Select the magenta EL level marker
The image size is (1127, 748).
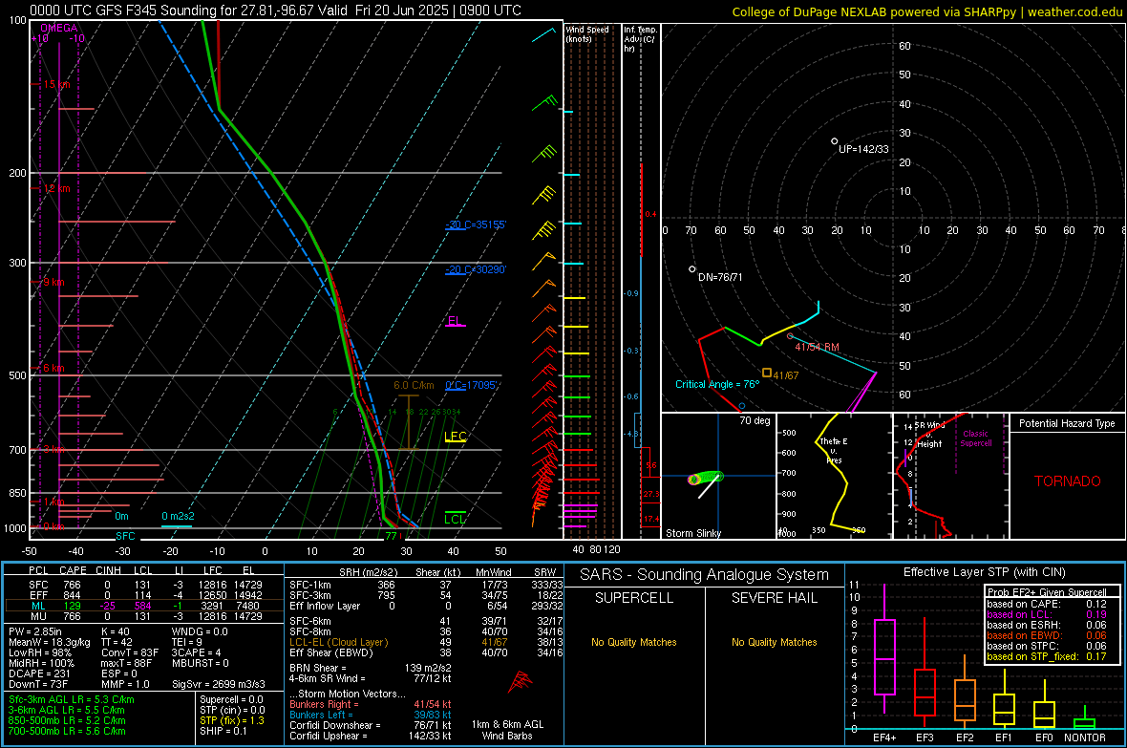click(x=455, y=321)
